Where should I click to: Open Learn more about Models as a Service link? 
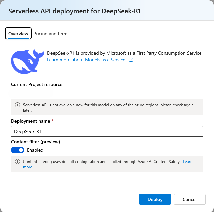pyautogui.click(x=87, y=60)
